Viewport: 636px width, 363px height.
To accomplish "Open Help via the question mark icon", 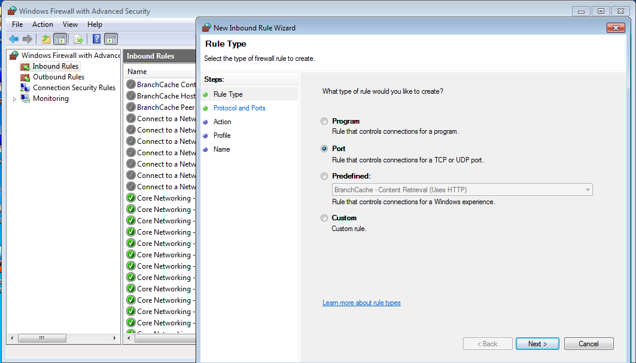I will point(96,39).
